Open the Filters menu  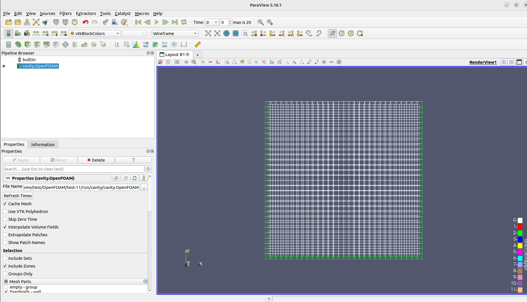65,13
